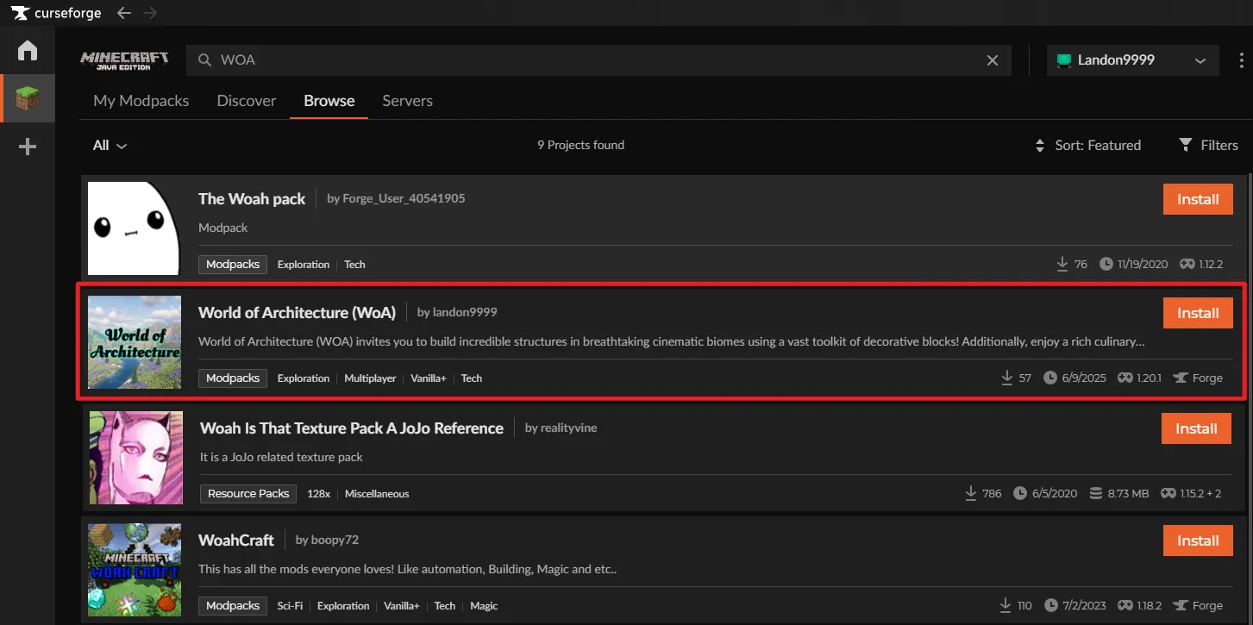This screenshot has width=1253, height=625.
Task: Click the clock icon beside 6/9/2025
Action: [x=1050, y=378]
